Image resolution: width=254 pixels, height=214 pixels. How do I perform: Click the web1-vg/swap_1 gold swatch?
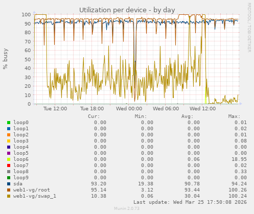click(x=9, y=196)
